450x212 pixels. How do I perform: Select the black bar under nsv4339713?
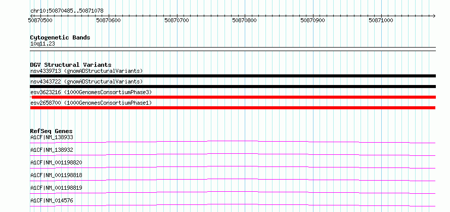click(233, 76)
